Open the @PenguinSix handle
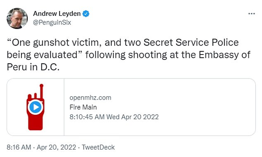262x157 pixels. click(52, 22)
